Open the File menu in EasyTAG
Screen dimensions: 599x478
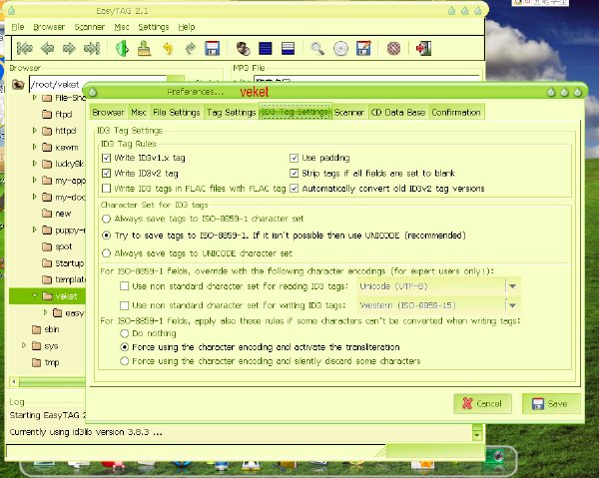coord(18,27)
